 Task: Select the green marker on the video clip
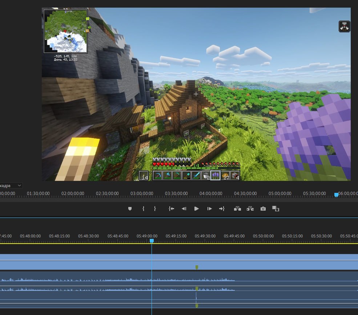[197, 267]
